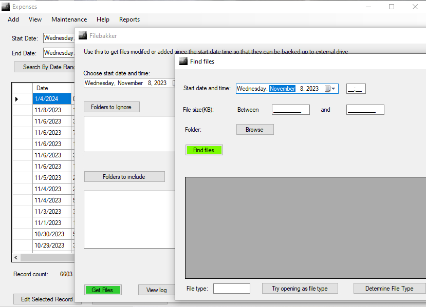The width and height of the screenshot is (426, 307).
Task: Click the Determine File Type button
Action: click(389, 289)
